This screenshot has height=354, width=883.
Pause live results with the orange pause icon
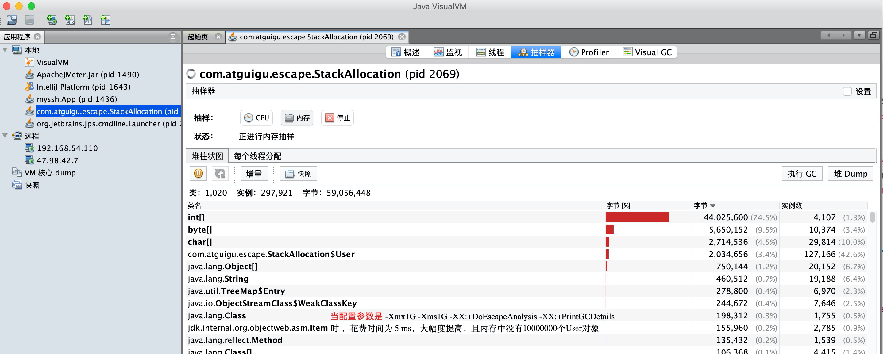click(198, 173)
